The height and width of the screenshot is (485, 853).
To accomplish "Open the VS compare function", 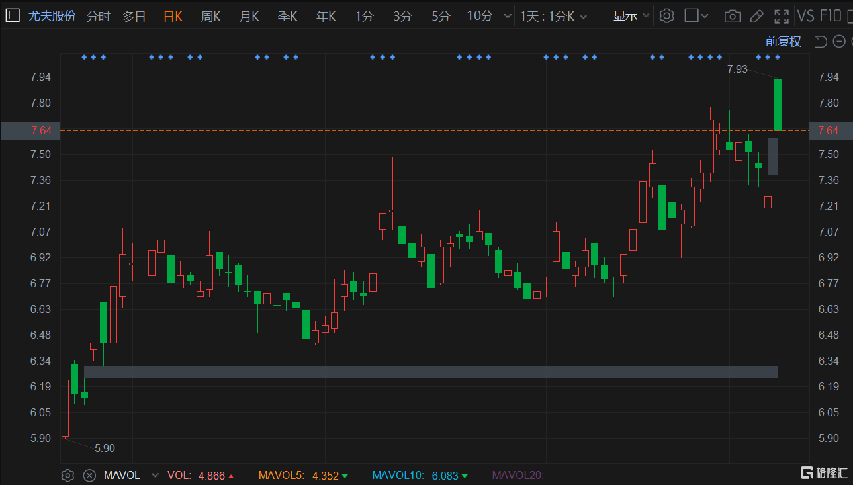I will pyautogui.click(x=805, y=16).
